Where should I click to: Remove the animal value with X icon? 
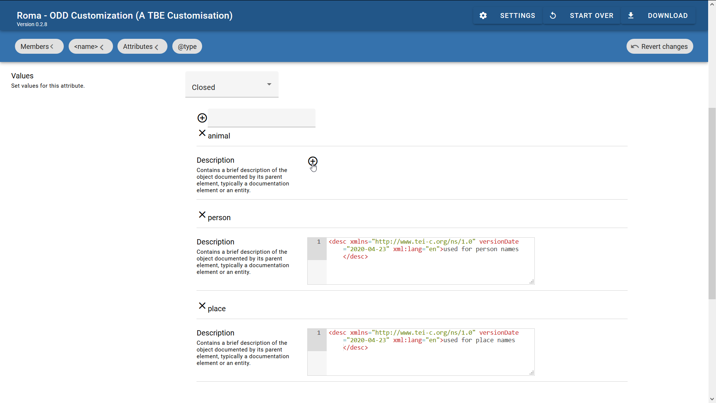click(202, 133)
